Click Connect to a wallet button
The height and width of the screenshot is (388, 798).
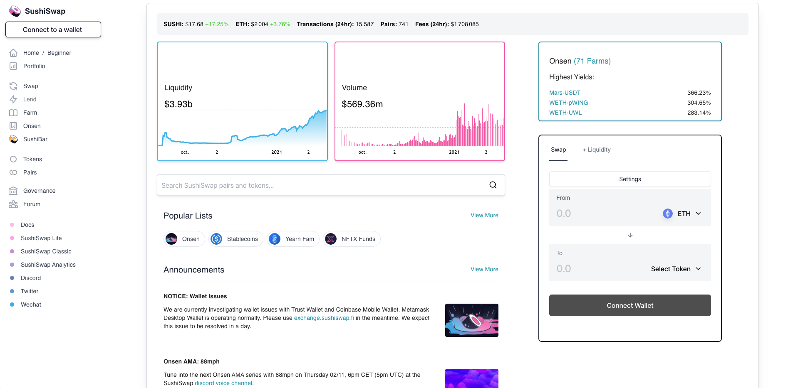tap(53, 29)
